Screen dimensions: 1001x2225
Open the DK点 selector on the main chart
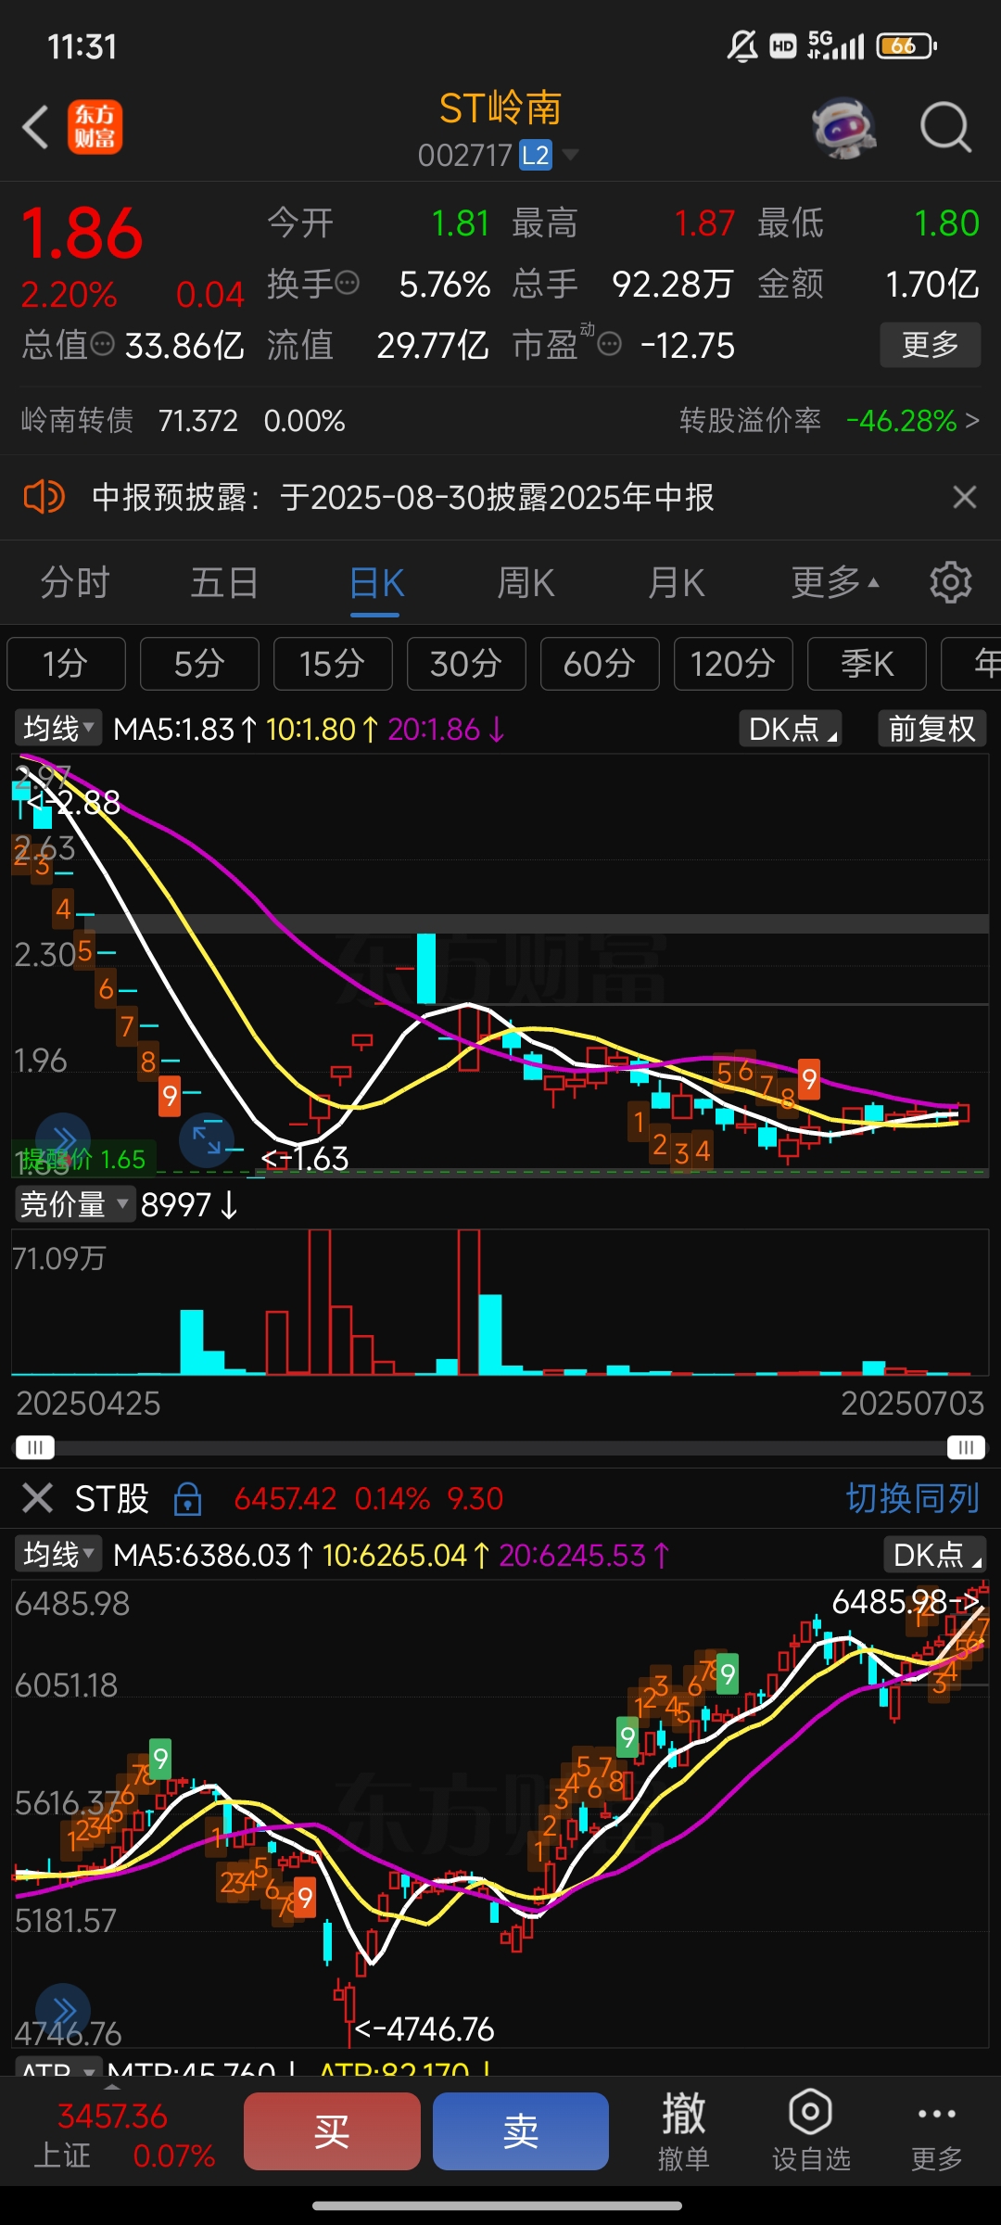(791, 729)
